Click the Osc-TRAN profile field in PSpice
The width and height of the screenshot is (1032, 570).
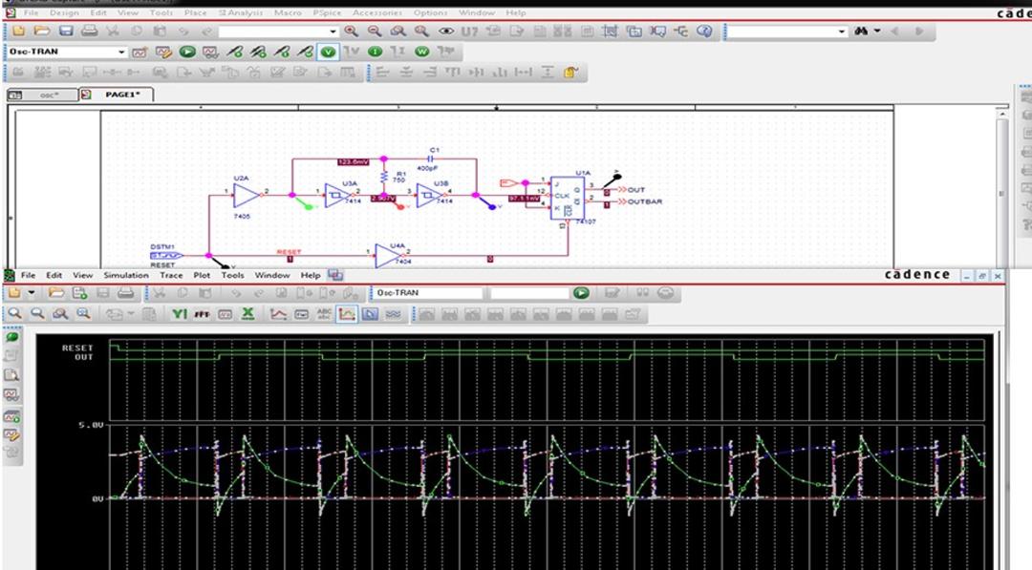[426, 292]
